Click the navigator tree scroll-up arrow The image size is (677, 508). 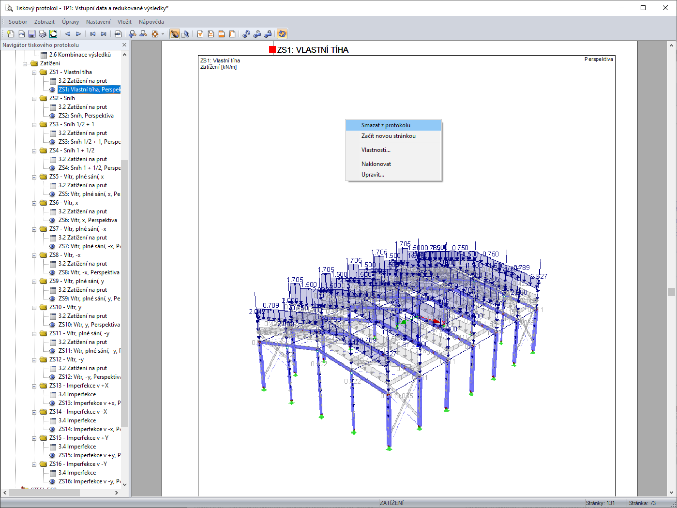(x=125, y=55)
